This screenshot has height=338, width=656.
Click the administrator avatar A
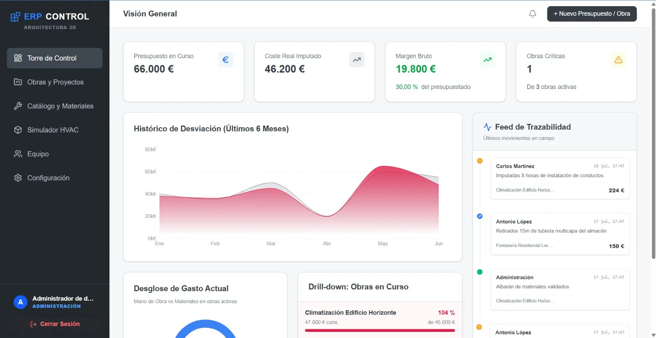[20, 302]
